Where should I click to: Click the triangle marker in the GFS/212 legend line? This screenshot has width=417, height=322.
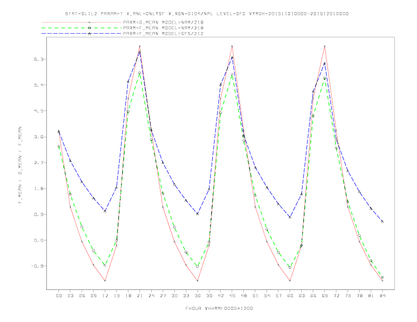point(90,34)
